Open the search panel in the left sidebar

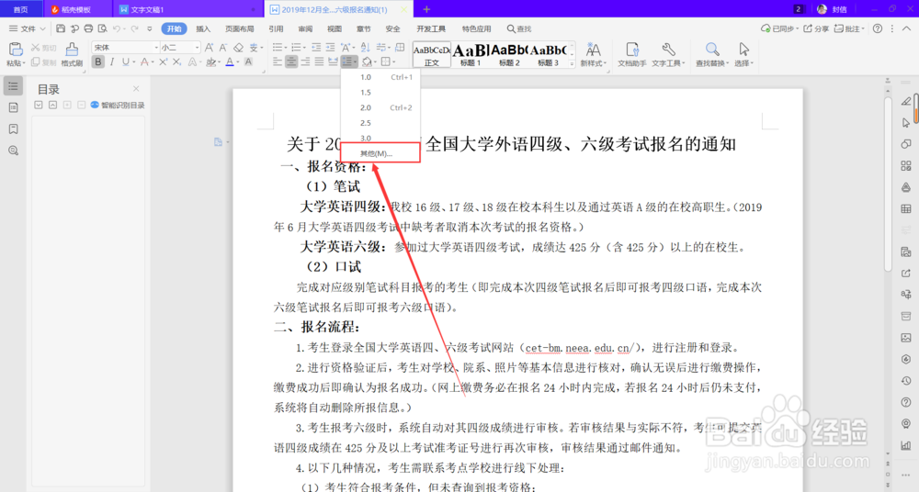(x=13, y=151)
